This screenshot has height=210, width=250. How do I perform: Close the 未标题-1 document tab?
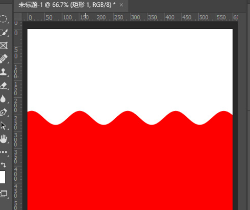[x=121, y=5]
